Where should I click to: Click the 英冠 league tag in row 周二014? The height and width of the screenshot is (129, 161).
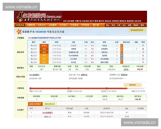[44, 52]
